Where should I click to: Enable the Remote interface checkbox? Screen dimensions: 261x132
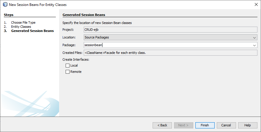coord(67,72)
